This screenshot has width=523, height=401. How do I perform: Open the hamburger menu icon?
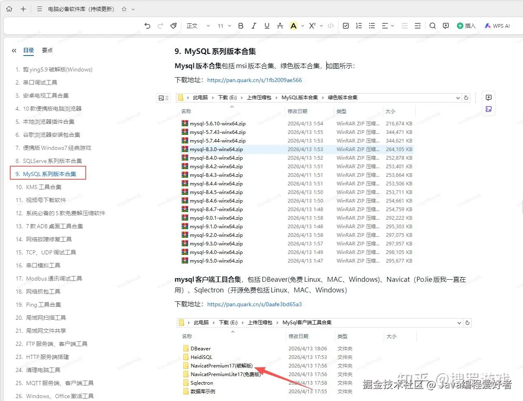pyautogui.click(x=40, y=9)
